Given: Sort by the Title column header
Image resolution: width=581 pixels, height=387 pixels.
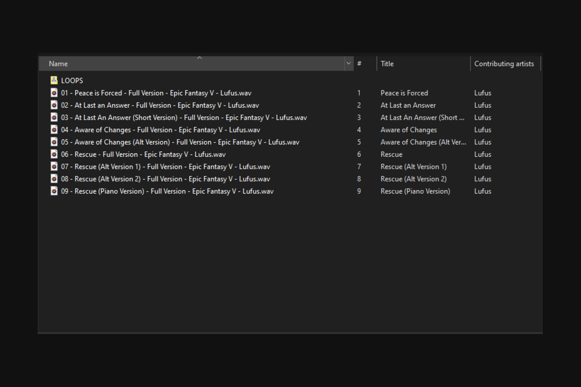Looking at the screenshot, I should click(421, 64).
